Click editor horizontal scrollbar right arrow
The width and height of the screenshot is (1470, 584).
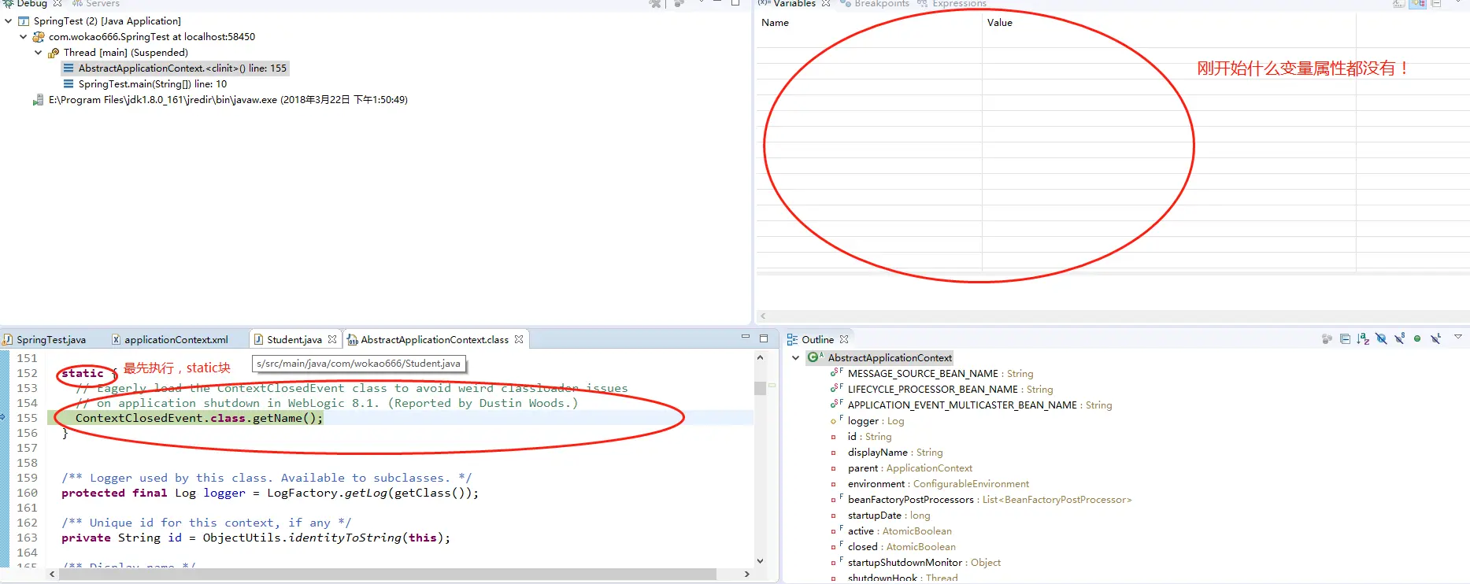point(746,574)
